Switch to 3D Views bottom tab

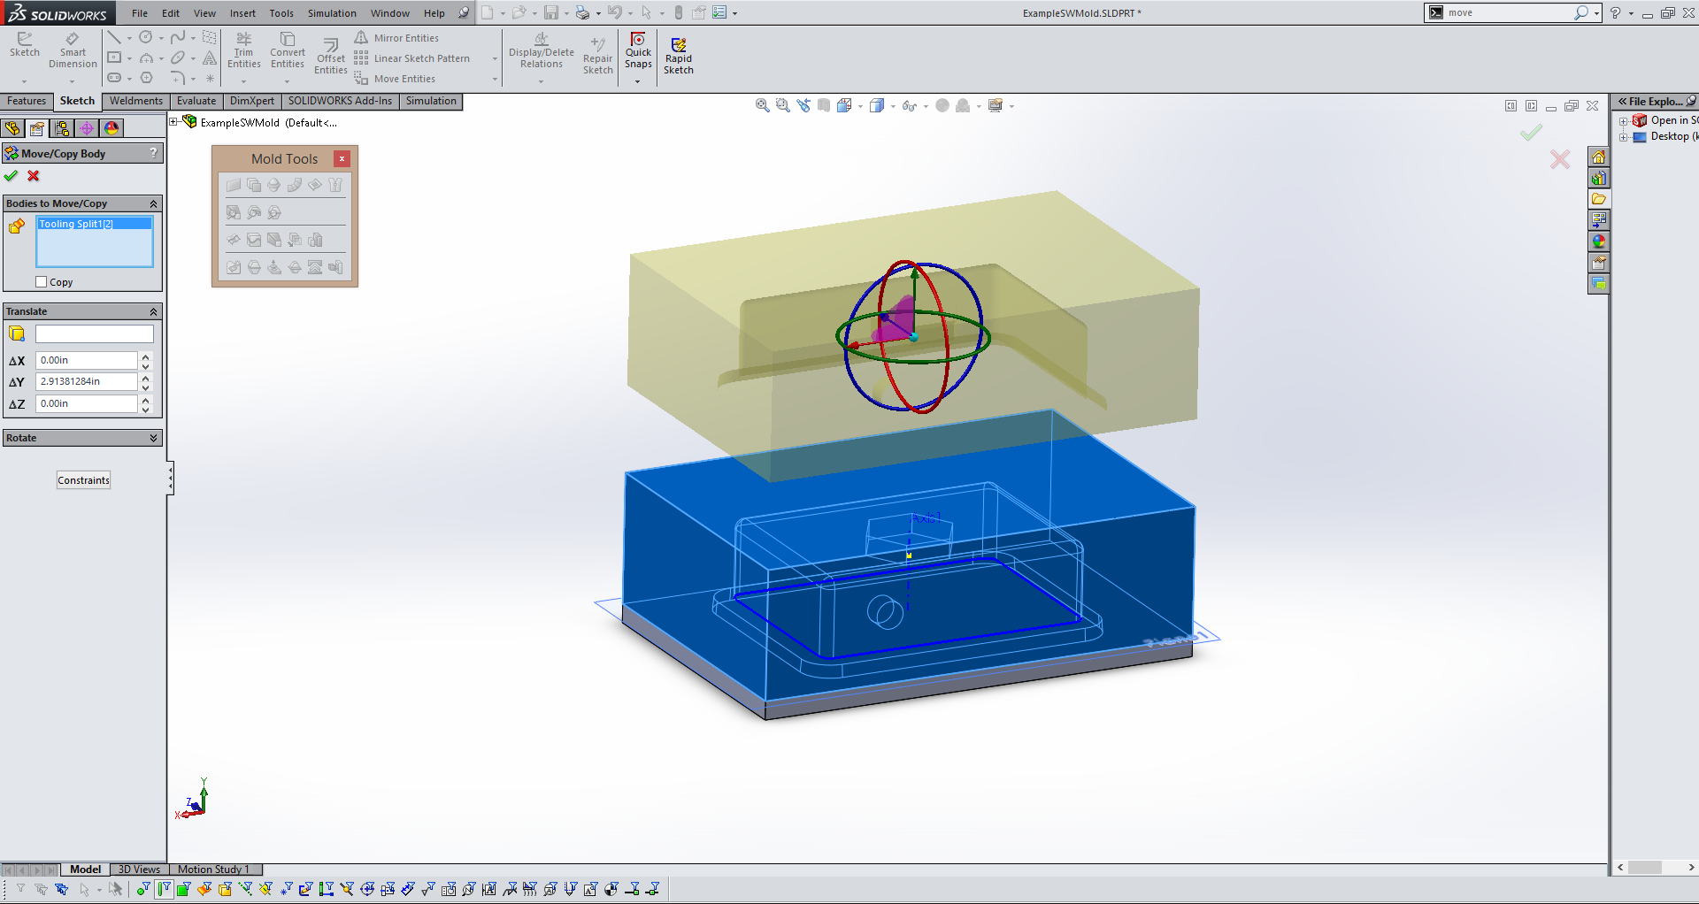click(x=139, y=870)
